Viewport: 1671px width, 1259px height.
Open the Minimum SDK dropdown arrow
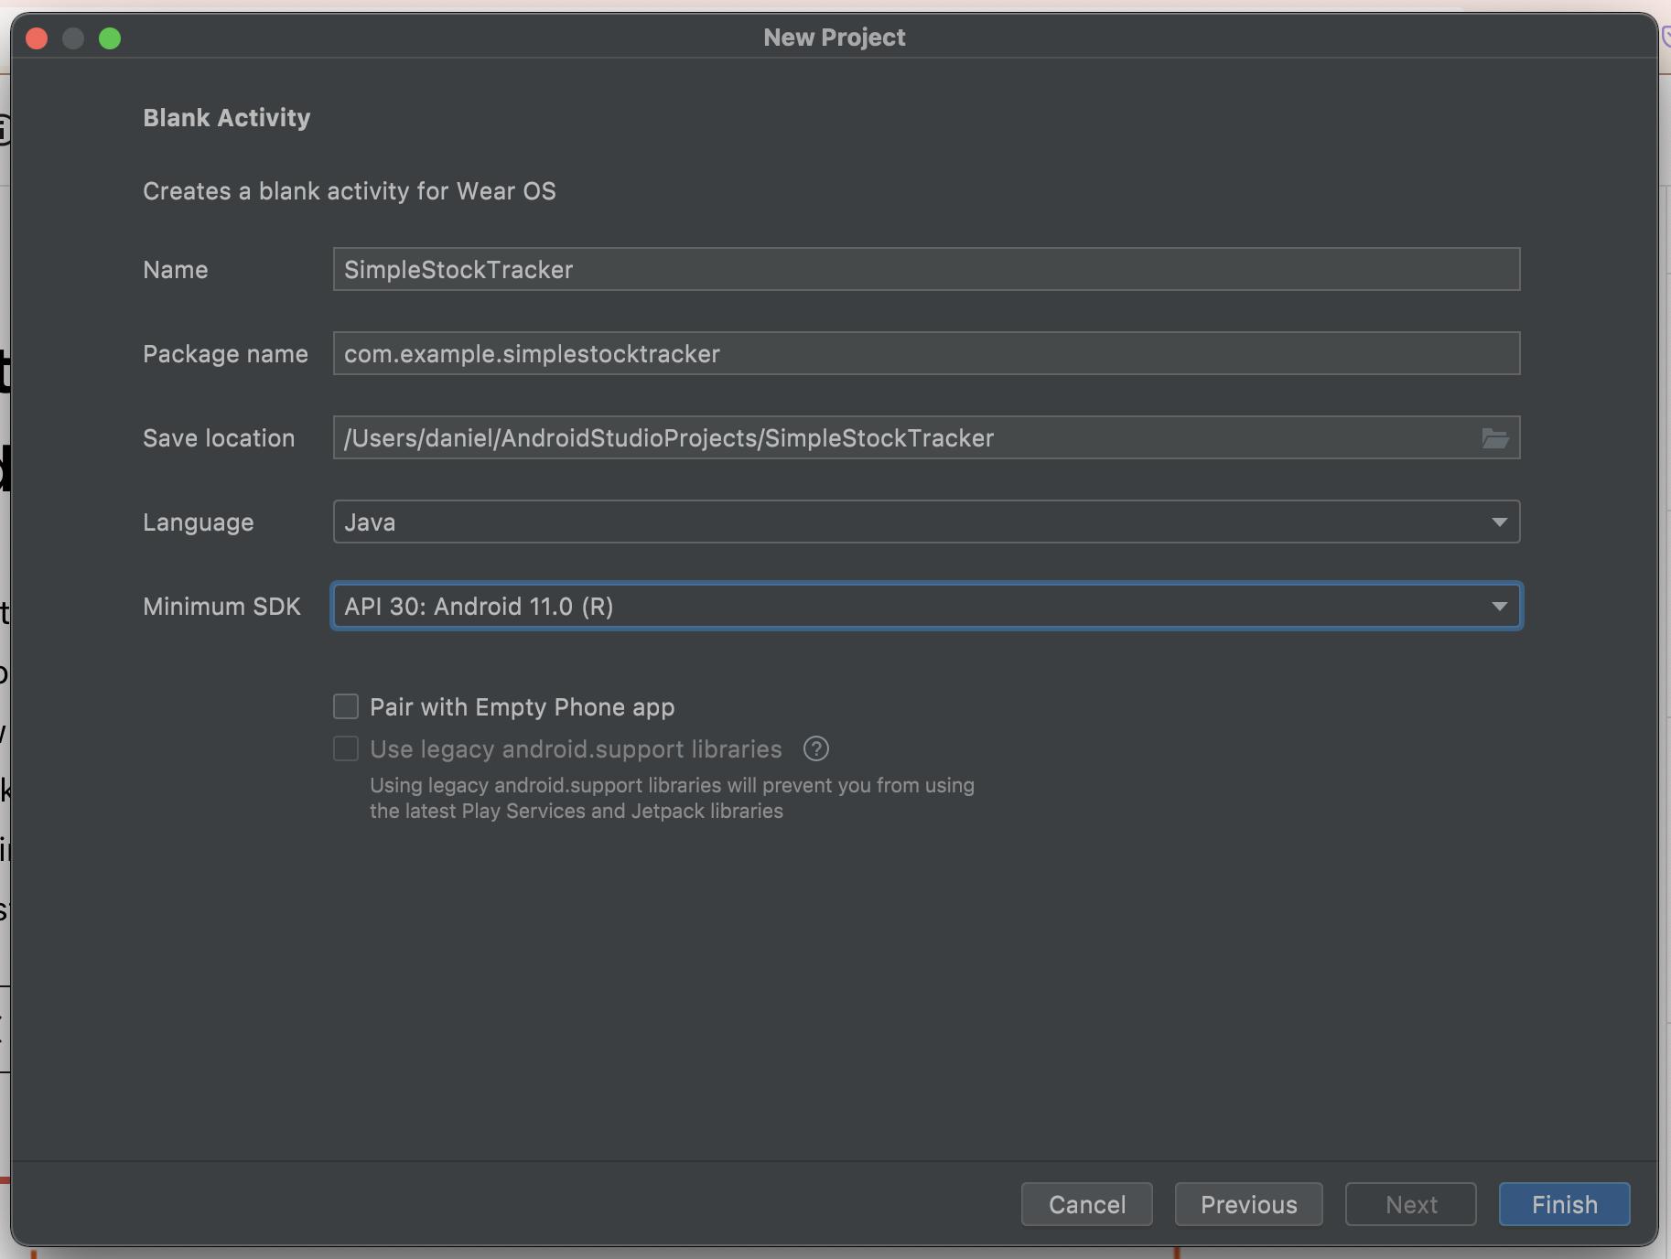click(x=1498, y=607)
